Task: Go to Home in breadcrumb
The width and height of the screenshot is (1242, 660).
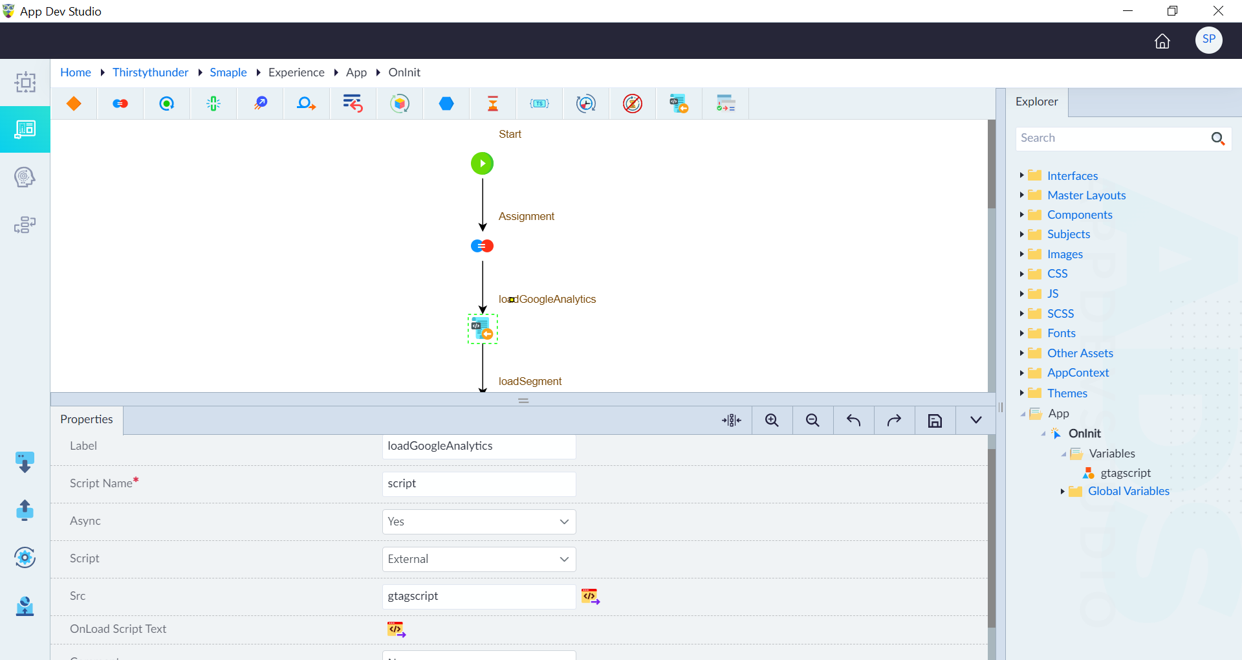Action: pos(76,72)
